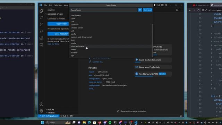Open the View menu
This screenshot has height=125, width=222.
tap(66, 5)
